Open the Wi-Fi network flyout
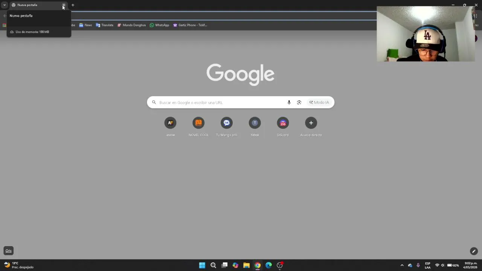This screenshot has width=482, height=271. 437,265
